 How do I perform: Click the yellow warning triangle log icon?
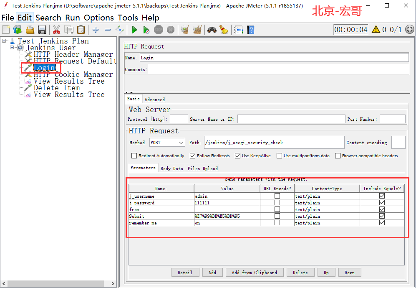pyautogui.click(x=376, y=29)
